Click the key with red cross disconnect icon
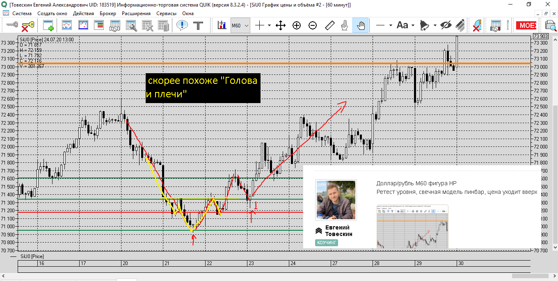 pyautogui.click(x=27, y=25)
